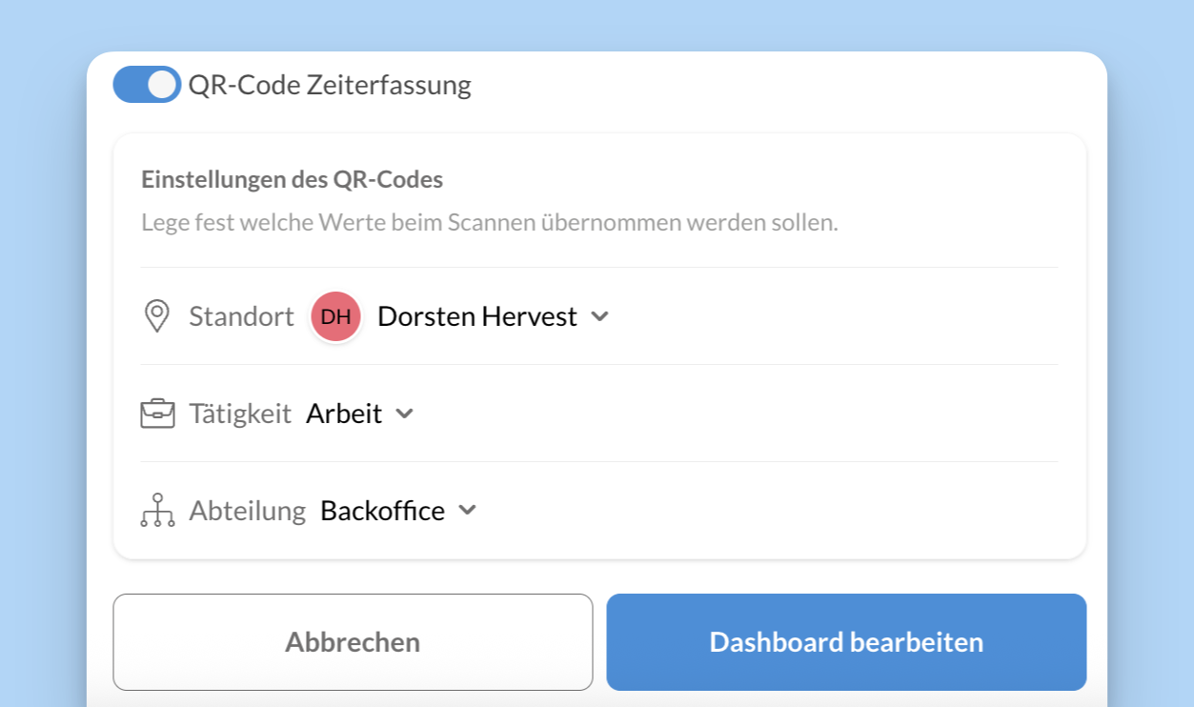Disable the QR-Code Zeiterfassung switch
1194x707 pixels.
(x=147, y=85)
